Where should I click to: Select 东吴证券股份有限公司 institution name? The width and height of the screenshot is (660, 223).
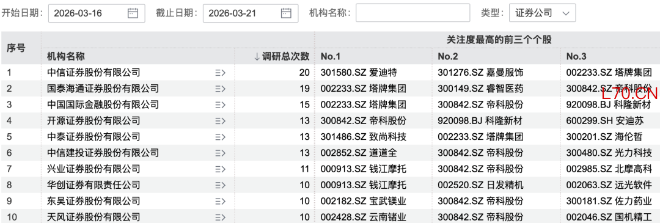(94, 202)
